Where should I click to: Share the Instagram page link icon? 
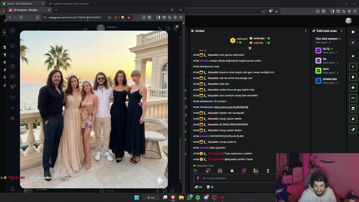tap(116, 17)
